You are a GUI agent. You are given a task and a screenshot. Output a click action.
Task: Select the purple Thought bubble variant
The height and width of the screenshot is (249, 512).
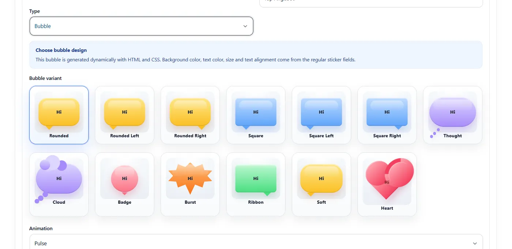tap(453, 115)
